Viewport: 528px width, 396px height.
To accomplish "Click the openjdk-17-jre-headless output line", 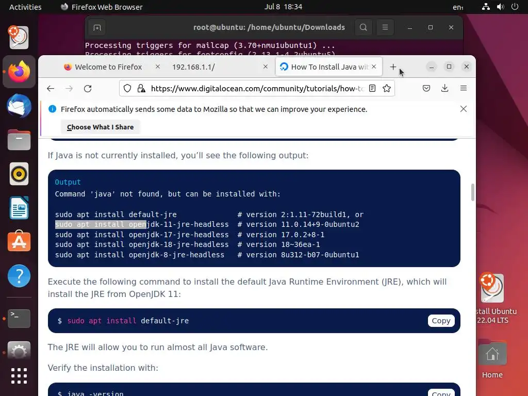I will coord(190,235).
